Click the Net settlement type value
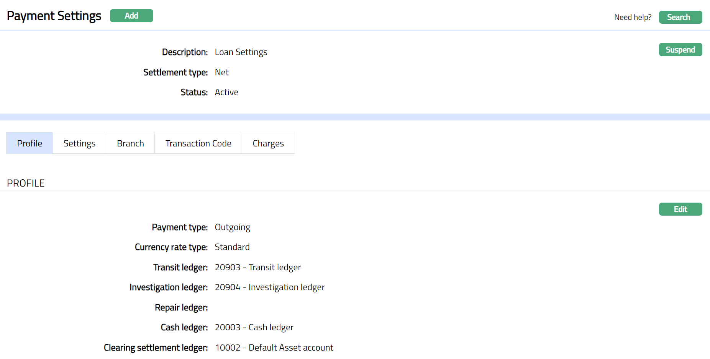 (221, 72)
